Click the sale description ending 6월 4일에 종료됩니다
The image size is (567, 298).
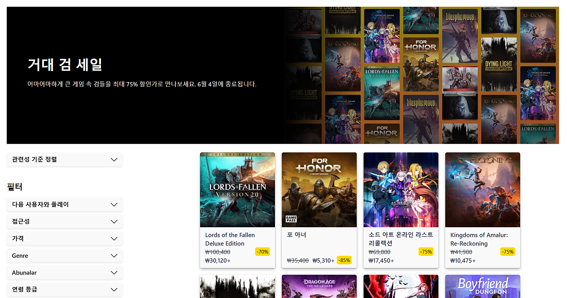(142, 84)
